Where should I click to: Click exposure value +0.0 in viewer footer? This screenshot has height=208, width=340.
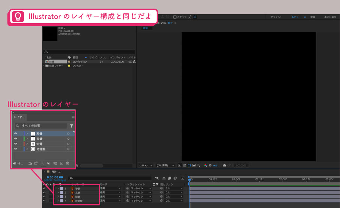(215, 166)
